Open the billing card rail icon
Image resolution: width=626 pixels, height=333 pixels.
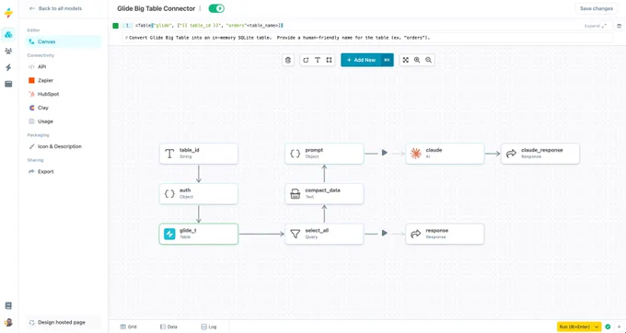pyautogui.click(x=8, y=84)
